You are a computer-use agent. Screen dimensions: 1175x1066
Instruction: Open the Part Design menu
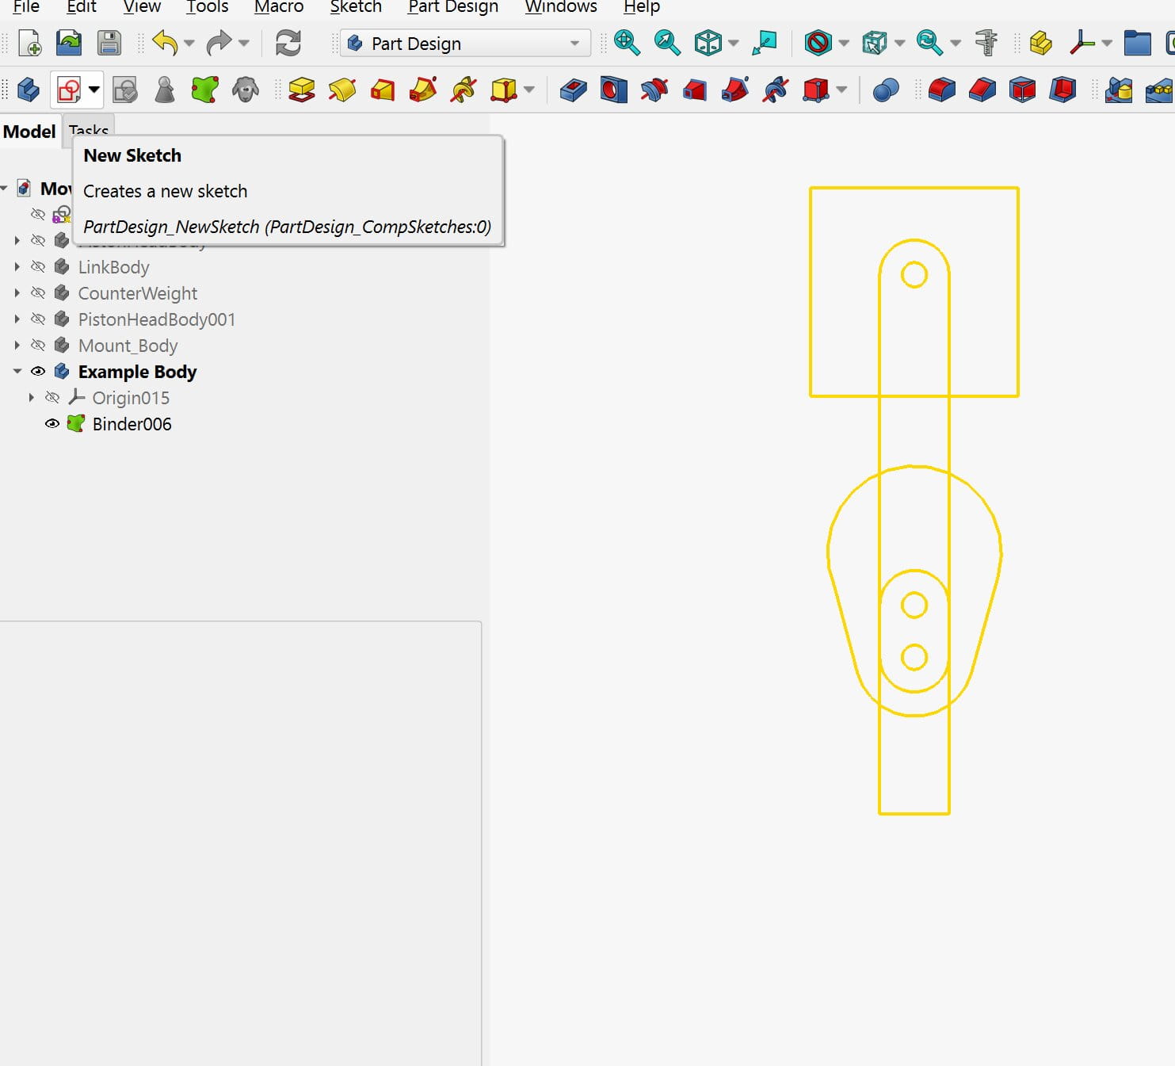tap(453, 7)
